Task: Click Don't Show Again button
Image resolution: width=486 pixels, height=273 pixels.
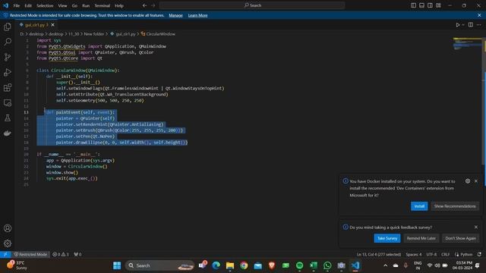Action: (460, 238)
